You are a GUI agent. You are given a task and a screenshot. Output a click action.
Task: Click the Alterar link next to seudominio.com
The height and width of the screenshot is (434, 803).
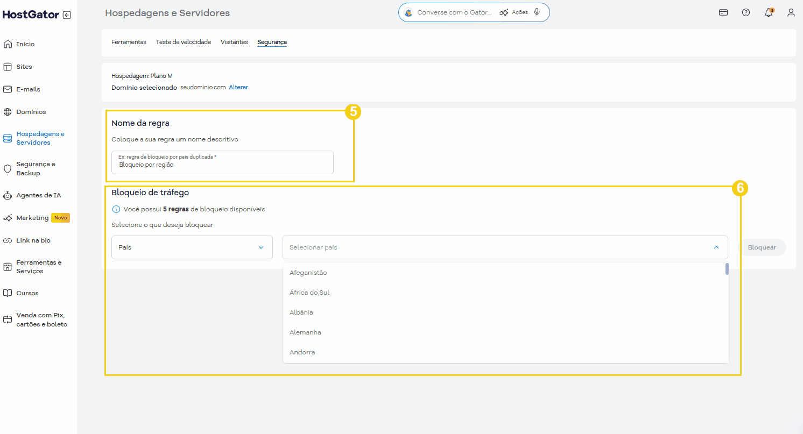pyautogui.click(x=238, y=87)
